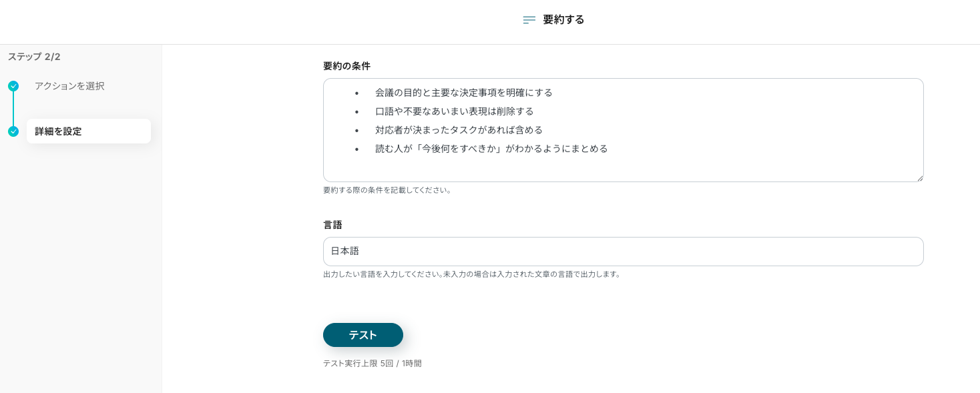The image size is (980, 393).
Task: Click テスト実行上限 5回 / 1時間 note
Action: (x=372, y=364)
